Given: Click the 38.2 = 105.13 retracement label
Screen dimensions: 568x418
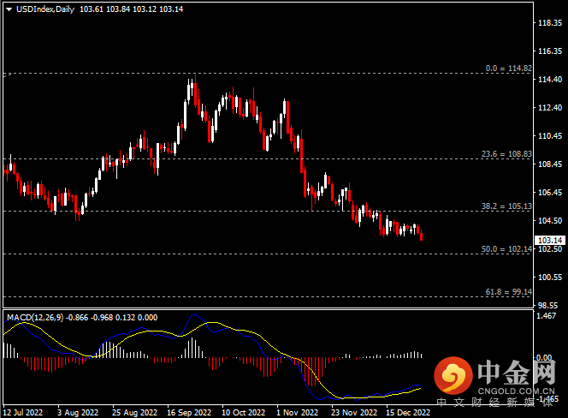Looking at the screenshot, I should pyautogui.click(x=508, y=206).
